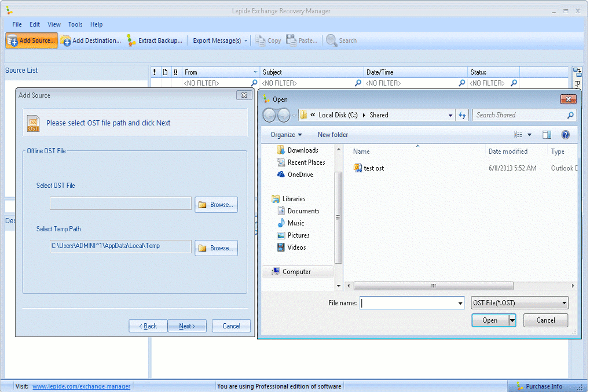Screen dimensions: 590x392
Task: Click Browse for Select Temp Path
Action: tap(217, 248)
